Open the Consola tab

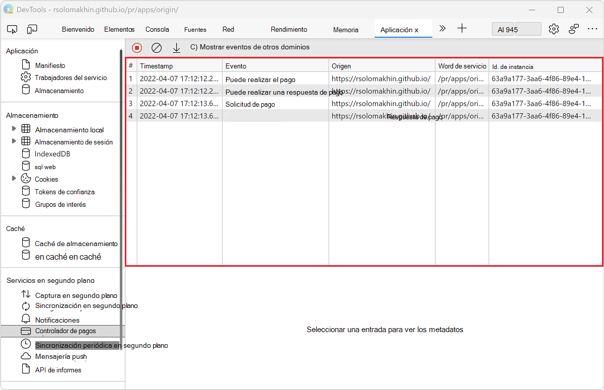click(157, 29)
